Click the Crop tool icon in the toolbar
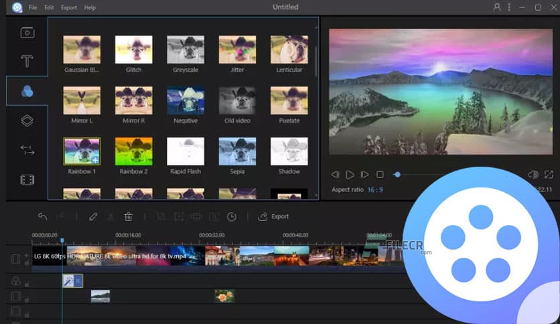Screen dimensions: 560x324 161,216
